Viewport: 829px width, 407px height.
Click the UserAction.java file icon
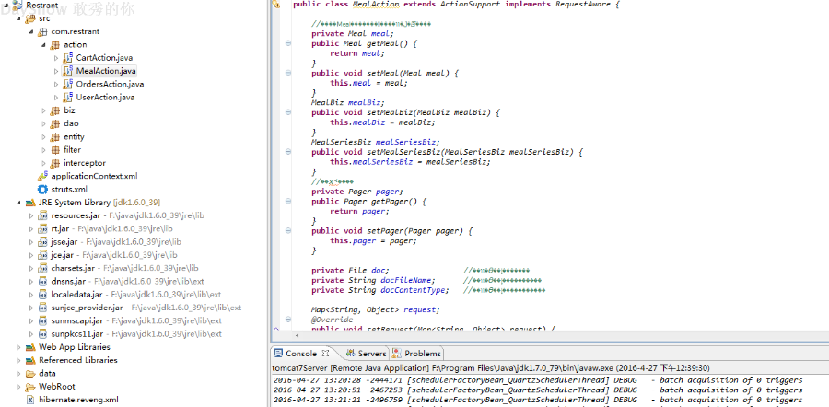pos(67,98)
